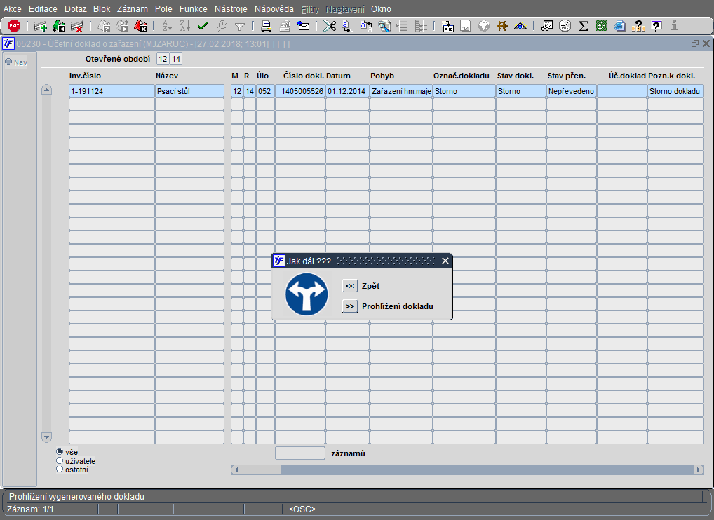Click the green checkmark save icon

203,26
